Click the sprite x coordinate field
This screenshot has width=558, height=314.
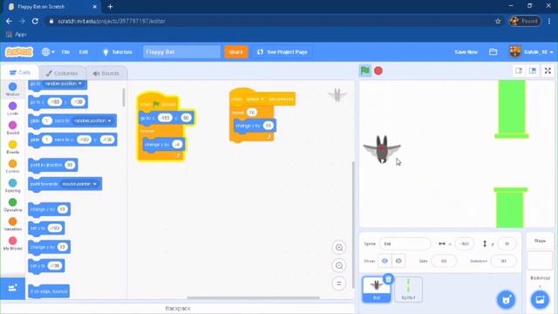(x=464, y=244)
